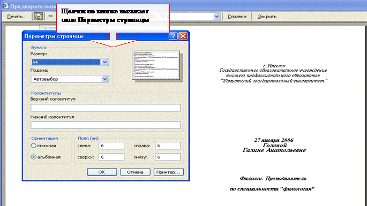Confirm page settings with the OK button
367x206 pixels.
pyautogui.click(x=102, y=172)
